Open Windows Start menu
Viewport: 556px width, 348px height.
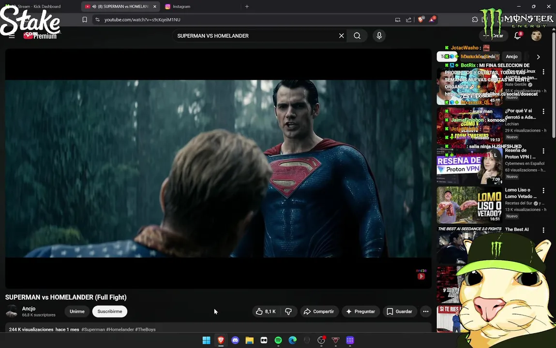click(206, 340)
